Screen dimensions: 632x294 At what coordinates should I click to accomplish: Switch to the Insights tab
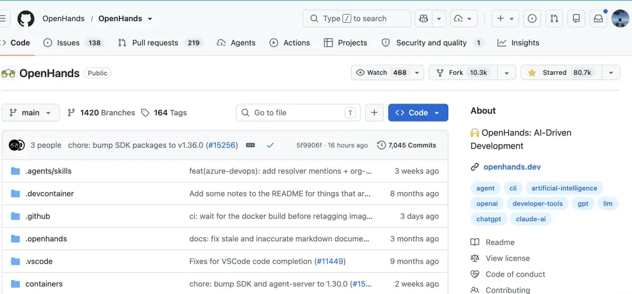tap(518, 43)
